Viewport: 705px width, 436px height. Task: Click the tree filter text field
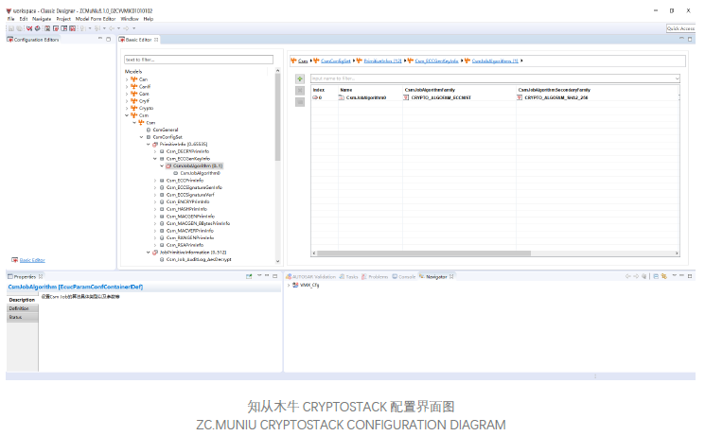click(x=199, y=60)
